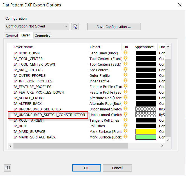This screenshot has height=176, width=186.
Task: Toggle IV_INTERIOR_PROFILES layer bulb
Action: [125, 81]
